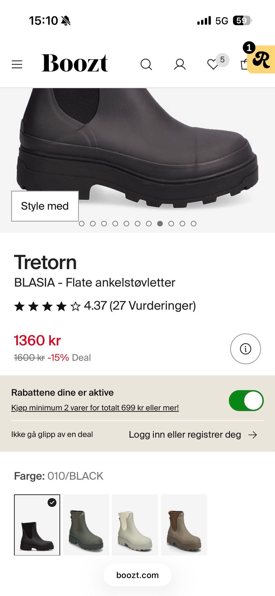Toggle the Rabattene dine er aktive switch

(x=246, y=400)
